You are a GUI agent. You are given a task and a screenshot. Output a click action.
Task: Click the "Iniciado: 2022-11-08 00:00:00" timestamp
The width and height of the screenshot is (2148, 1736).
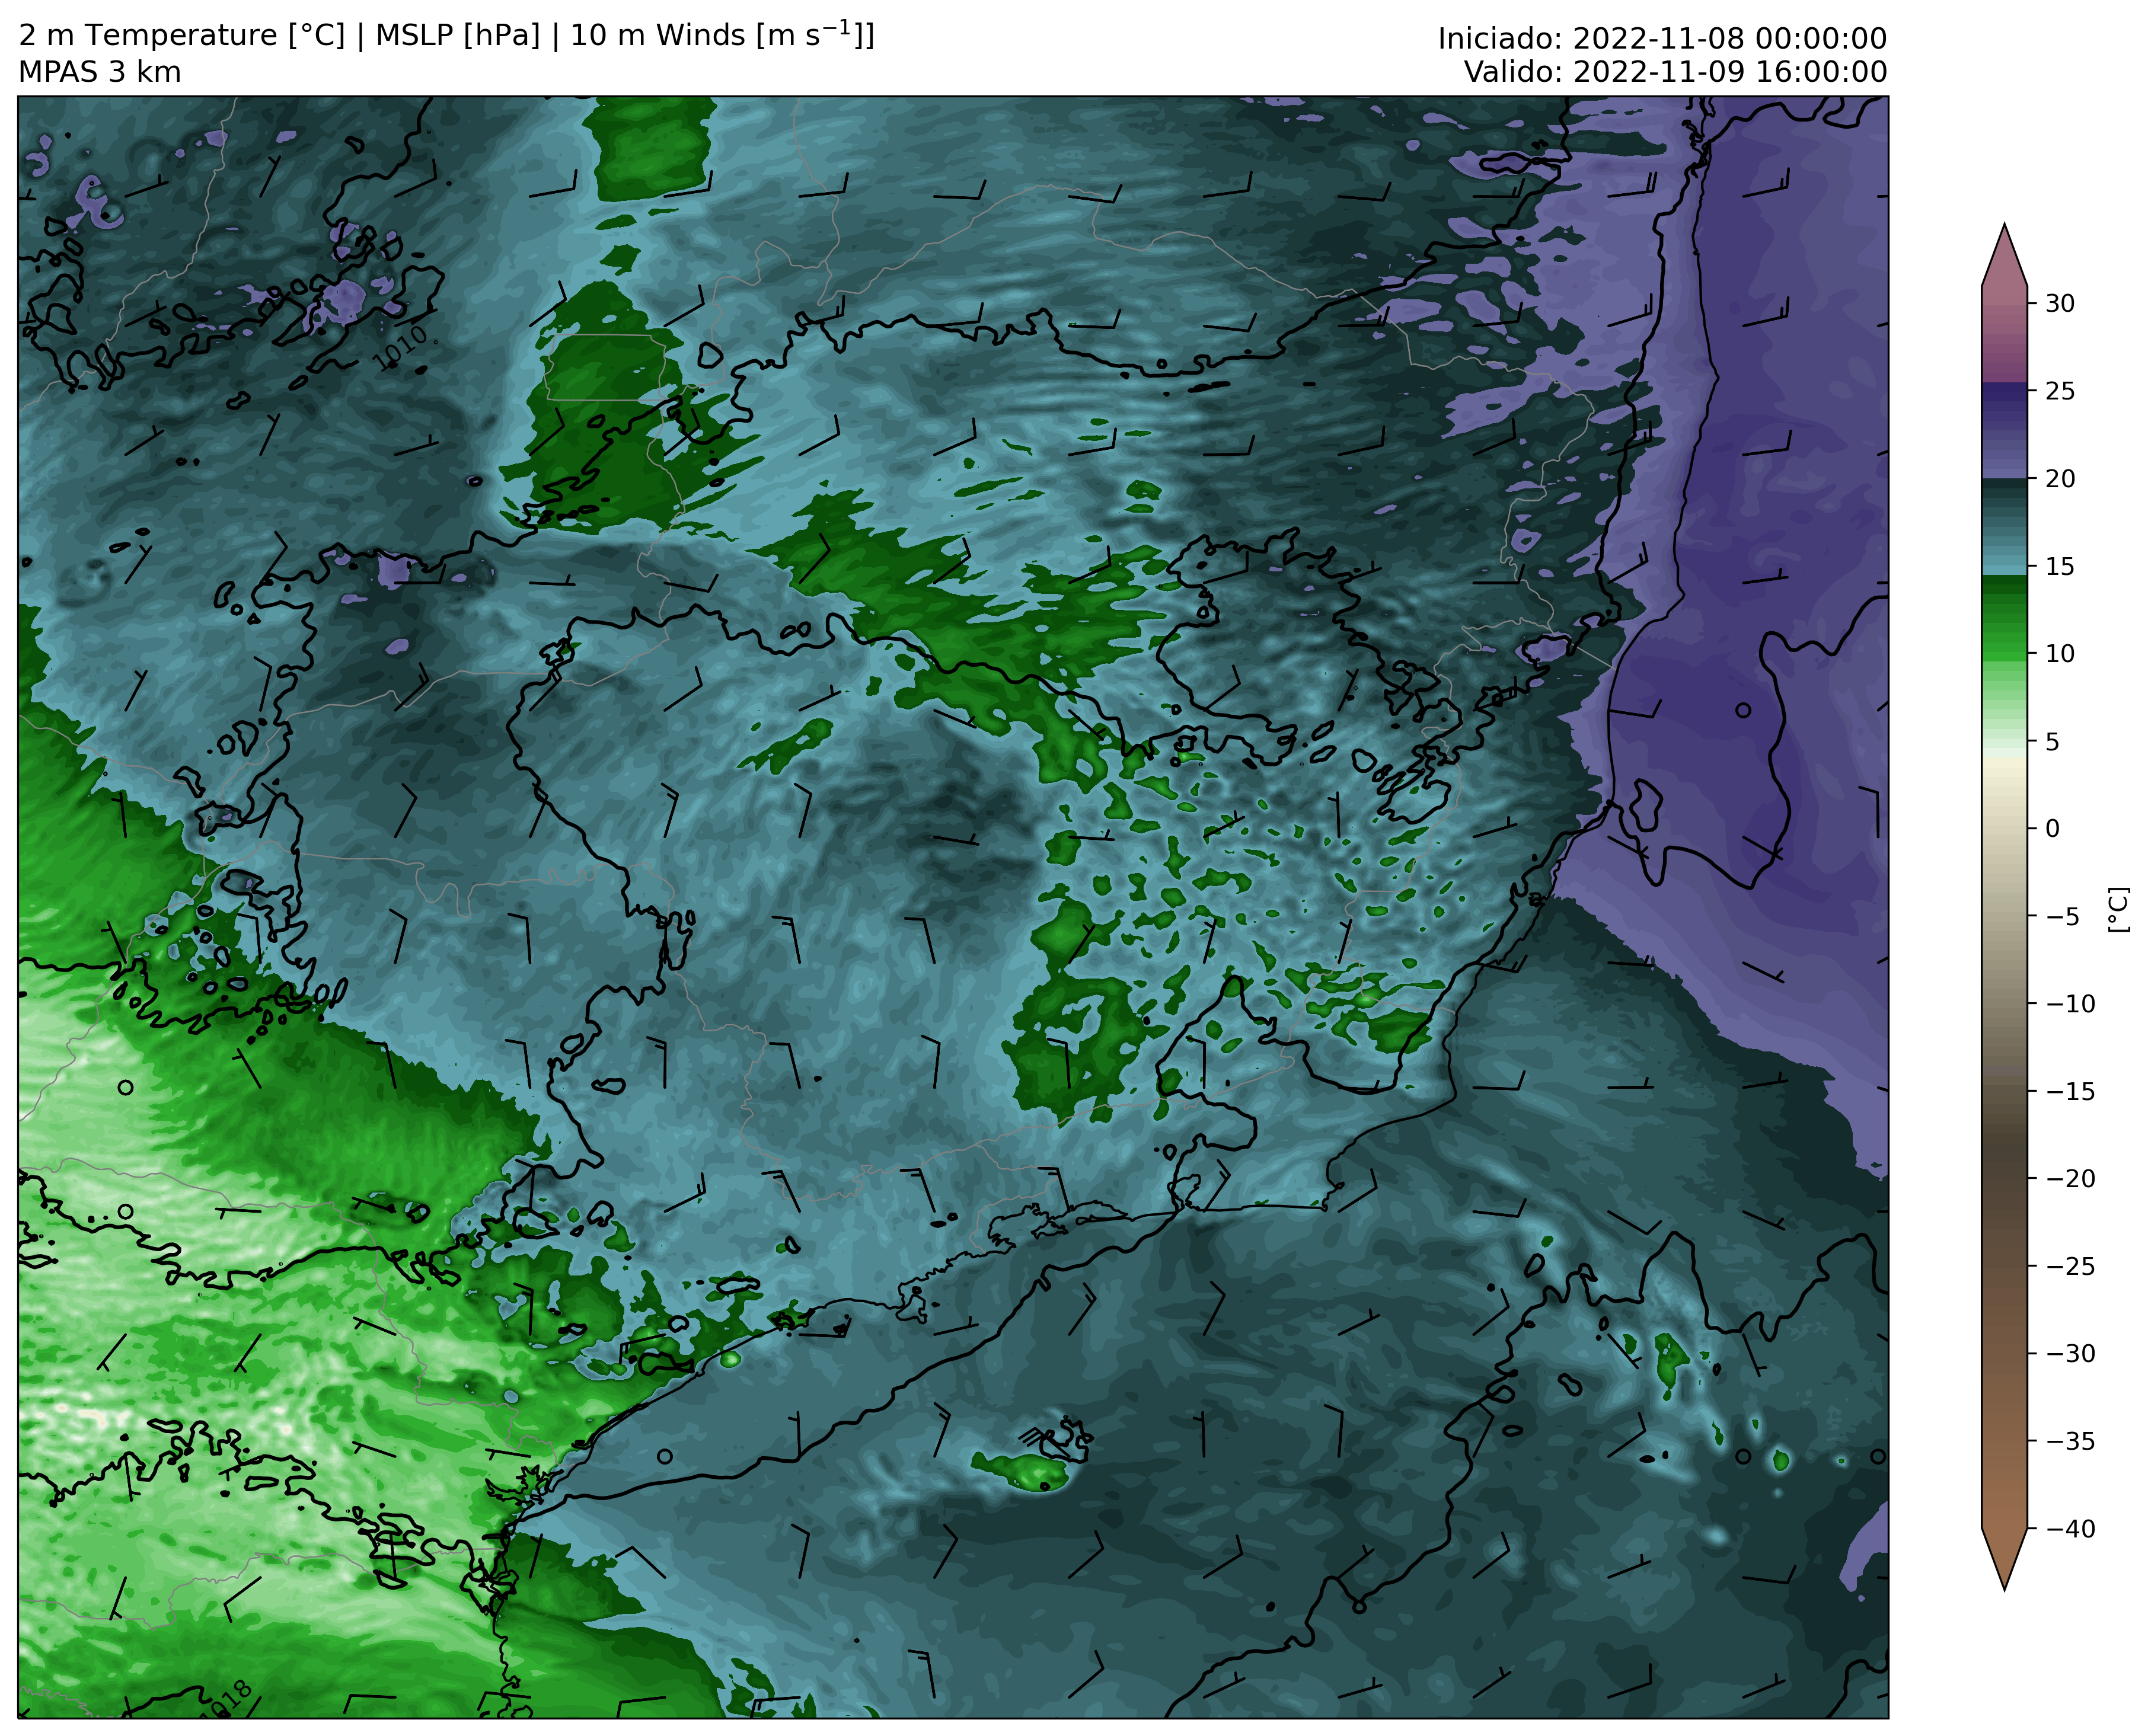click(x=1662, y=39)
